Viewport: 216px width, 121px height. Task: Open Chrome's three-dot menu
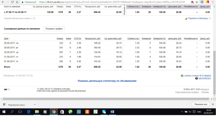[x=213, y=2]
